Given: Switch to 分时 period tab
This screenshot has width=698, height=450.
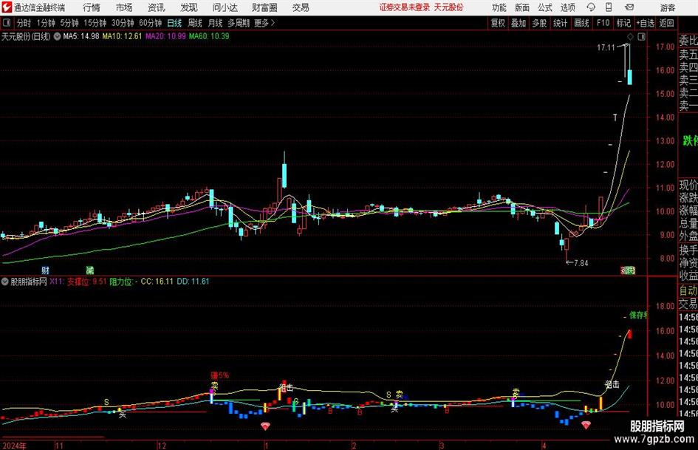Looking at the screenshot, I should [24, 23].
